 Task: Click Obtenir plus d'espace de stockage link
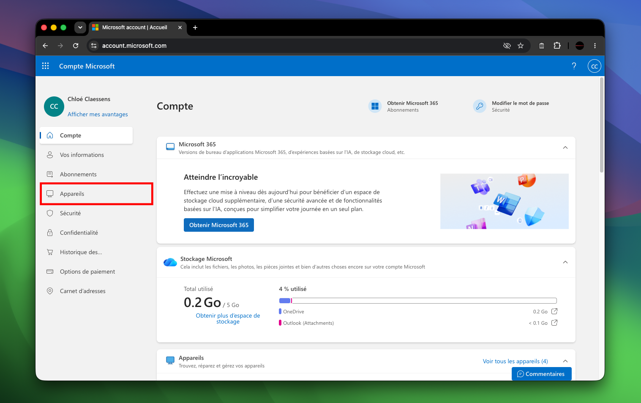click(228, 318)
